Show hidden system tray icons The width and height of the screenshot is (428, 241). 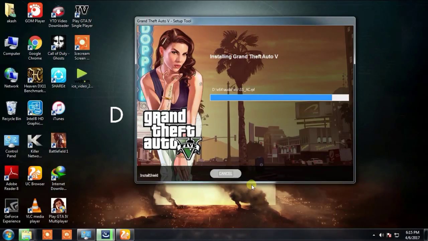pos(374,235)
